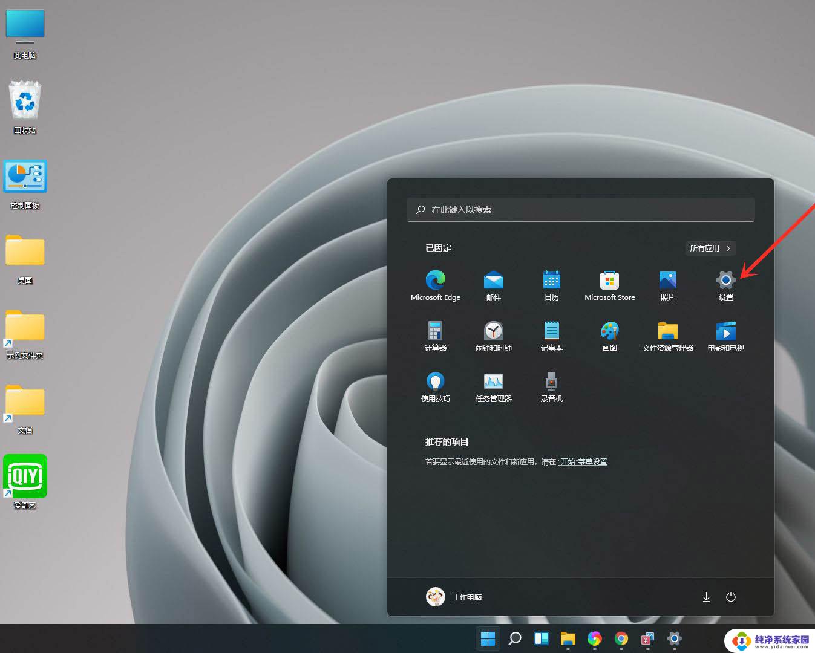Open the 照片 photos app
This screenshot has width=815, height=653.
click(x=668, y=285)
